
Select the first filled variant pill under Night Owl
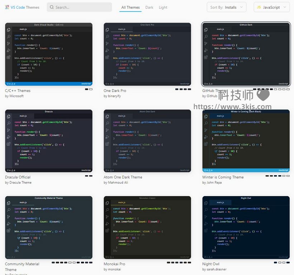click(x=275, y=262)
